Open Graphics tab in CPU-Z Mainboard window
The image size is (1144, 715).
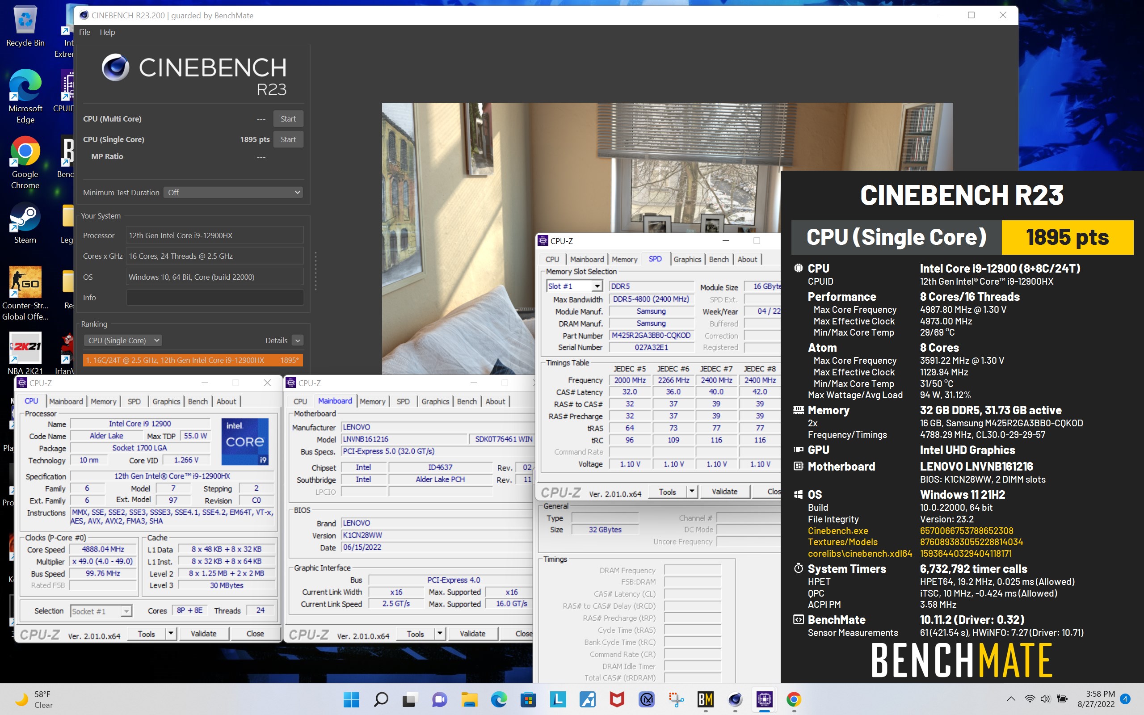point(435,401)
